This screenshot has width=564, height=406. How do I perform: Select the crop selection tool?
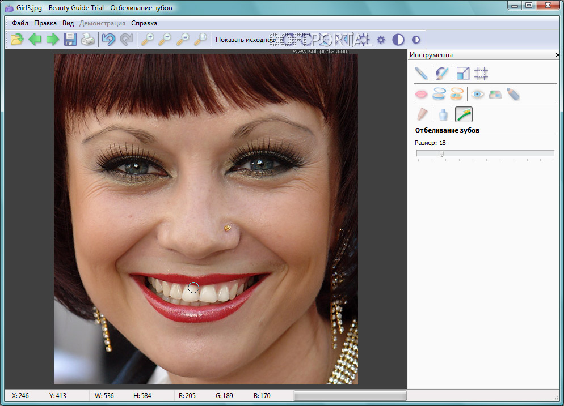[x=481, y=73]
